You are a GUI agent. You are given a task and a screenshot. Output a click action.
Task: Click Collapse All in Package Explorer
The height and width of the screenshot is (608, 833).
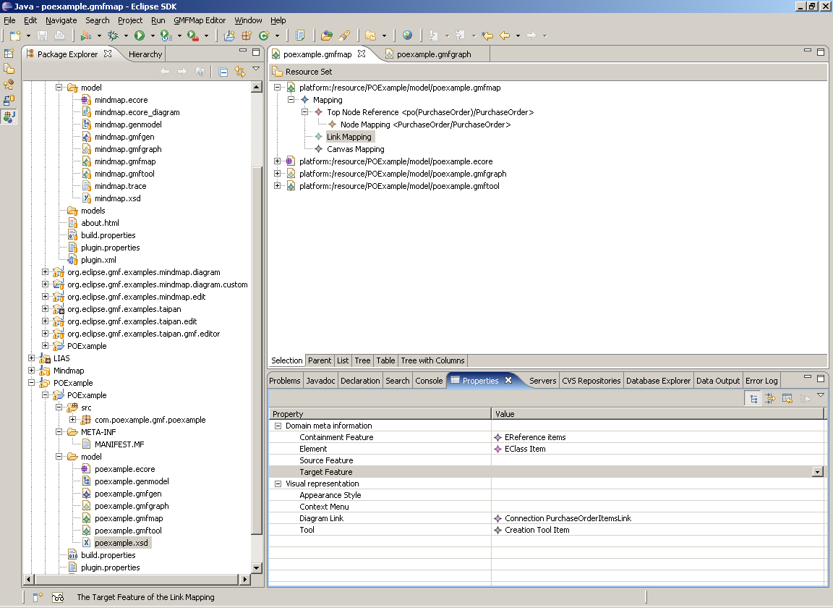pos(223,72)
